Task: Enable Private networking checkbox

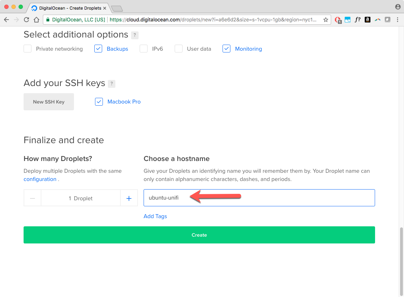Action: pyautogui.click(x=28, y=49)
